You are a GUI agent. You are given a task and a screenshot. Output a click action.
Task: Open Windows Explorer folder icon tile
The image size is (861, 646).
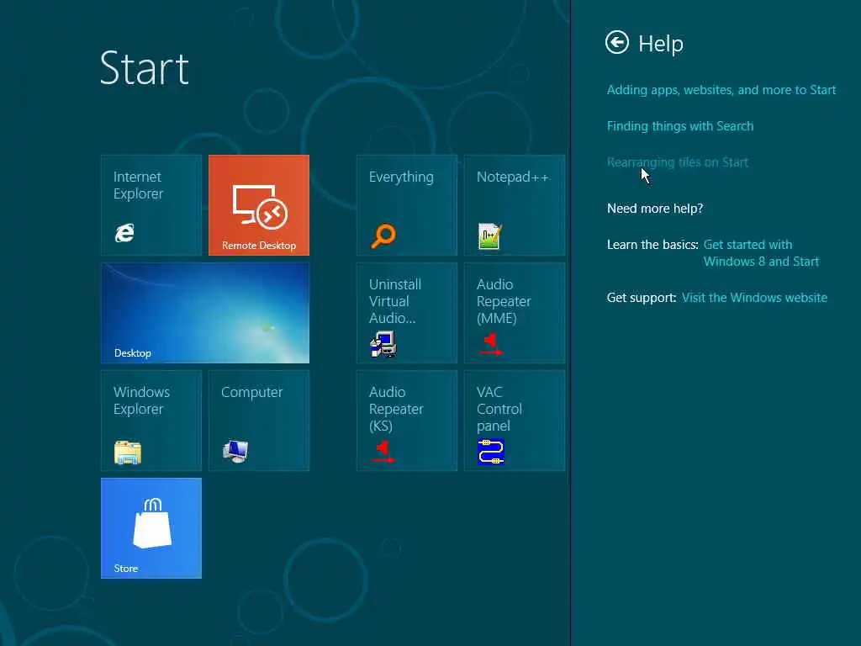tap(128, 453)
